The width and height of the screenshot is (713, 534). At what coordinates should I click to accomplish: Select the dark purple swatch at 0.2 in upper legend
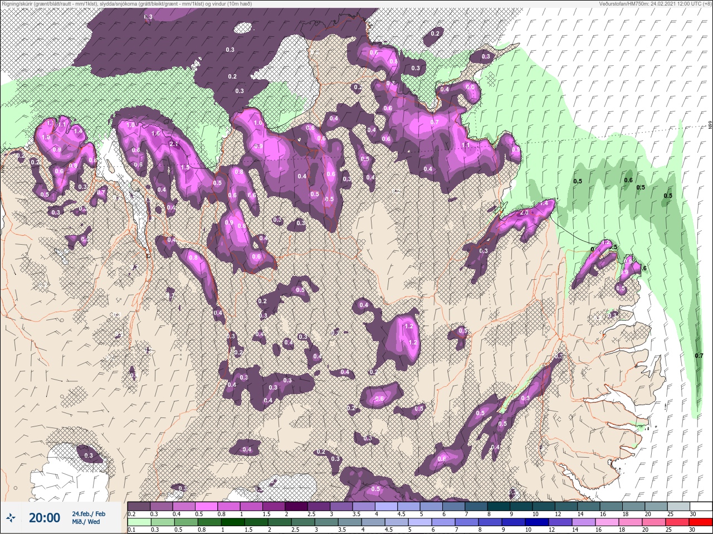click(x=139, y=506)
